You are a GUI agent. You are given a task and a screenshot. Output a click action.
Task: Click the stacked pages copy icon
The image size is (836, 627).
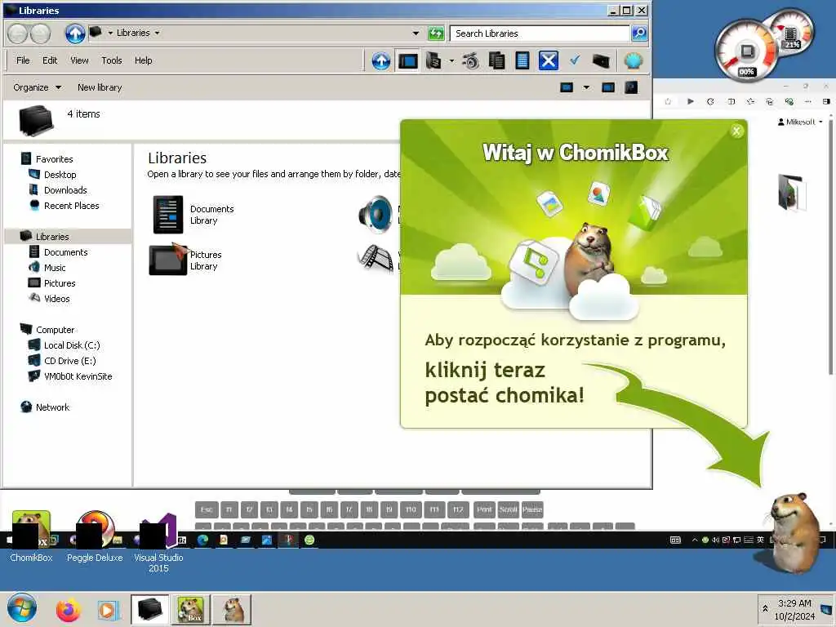click(496, 60)
